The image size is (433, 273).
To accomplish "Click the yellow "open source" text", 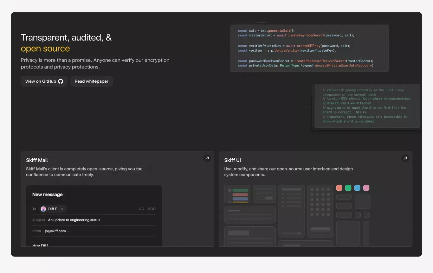I will tap(45, 49).
